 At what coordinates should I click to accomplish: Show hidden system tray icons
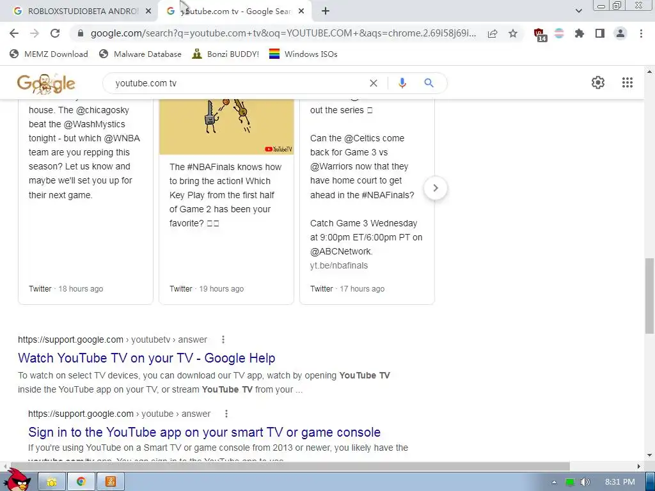[554, 482]
